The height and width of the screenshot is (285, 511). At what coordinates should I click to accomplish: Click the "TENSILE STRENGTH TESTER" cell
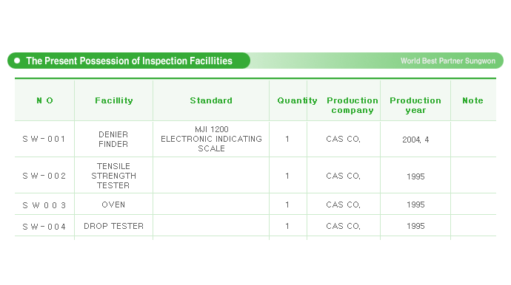click(113, 176)
